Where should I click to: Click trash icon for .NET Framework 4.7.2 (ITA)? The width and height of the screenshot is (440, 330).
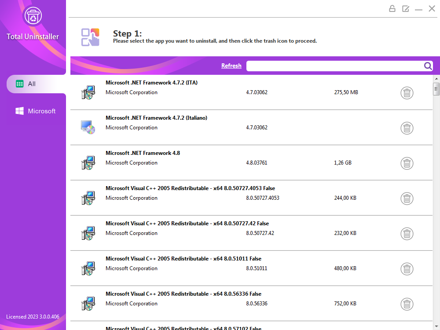407,93
